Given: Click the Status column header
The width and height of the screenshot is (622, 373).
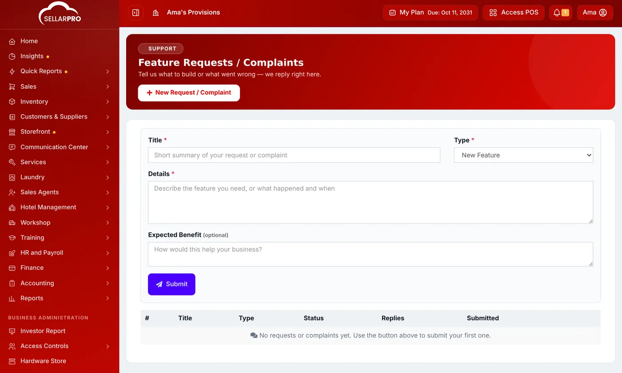Looking at the screenshot, I should point(314,318).
